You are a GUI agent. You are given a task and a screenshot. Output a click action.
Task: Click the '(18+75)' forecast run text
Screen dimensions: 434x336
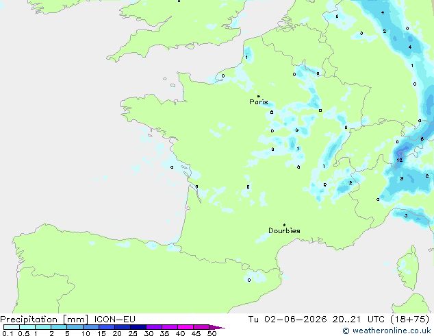click(x=410, y=320)
